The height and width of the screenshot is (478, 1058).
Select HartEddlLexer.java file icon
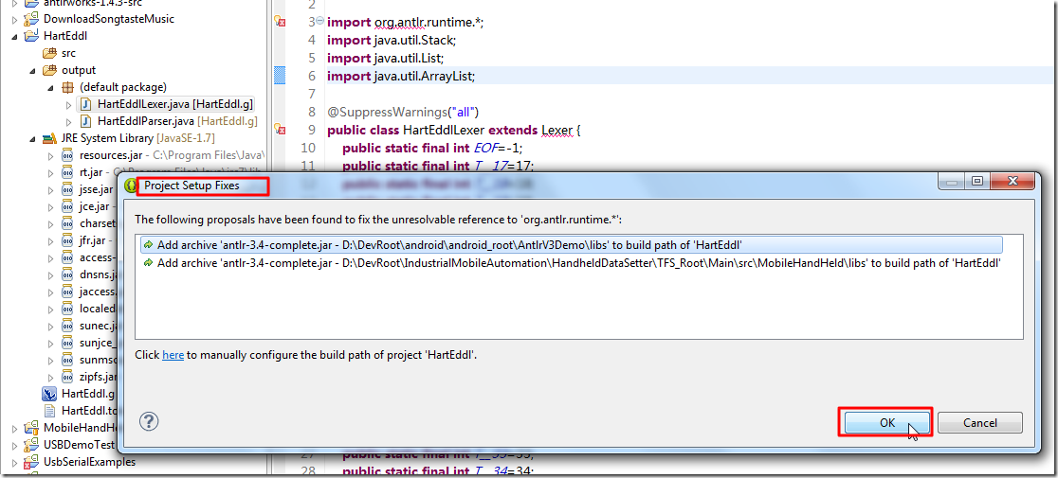85,104
